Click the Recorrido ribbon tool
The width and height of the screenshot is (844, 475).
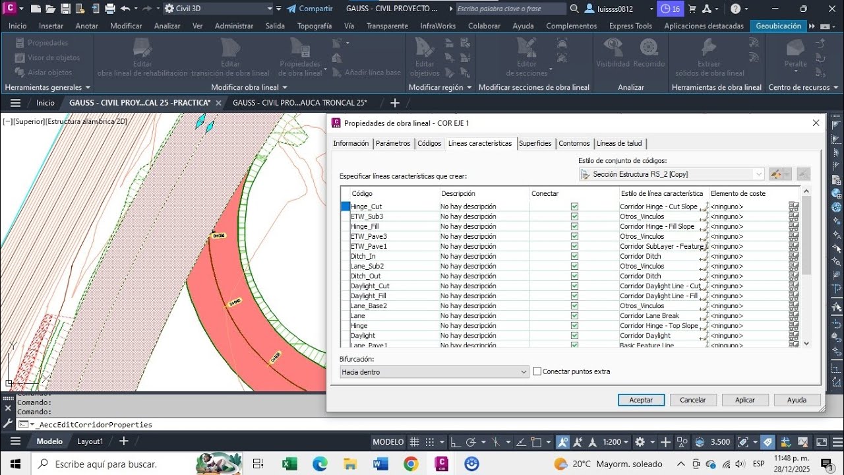[649, 51]
